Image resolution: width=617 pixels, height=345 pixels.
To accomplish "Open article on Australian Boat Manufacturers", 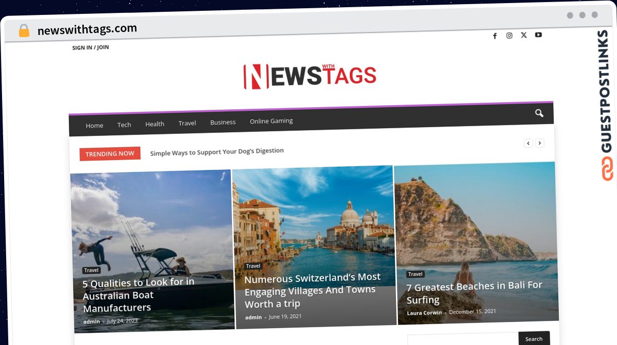I will pos(139,295).
